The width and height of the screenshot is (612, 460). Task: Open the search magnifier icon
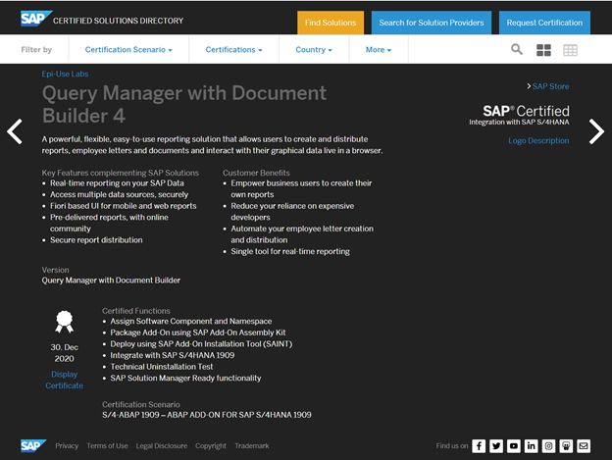(x=517, y=50)
